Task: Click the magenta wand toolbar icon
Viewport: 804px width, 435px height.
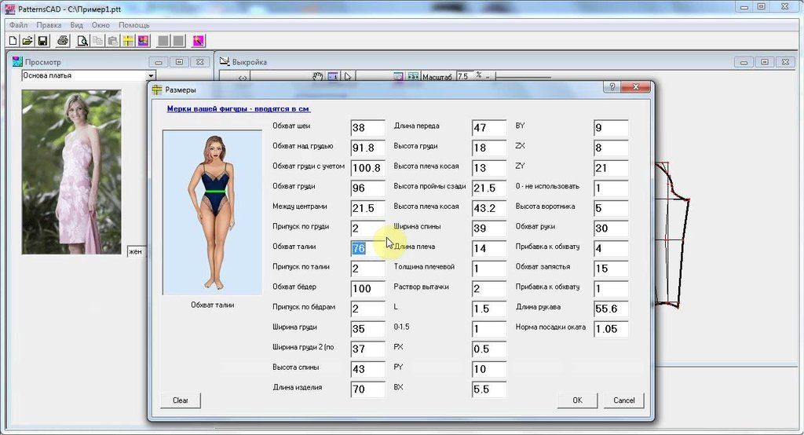Action: [199, 41]
